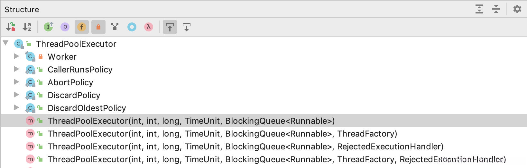Select the DiscardPolicy class item
Screen dimensions: 527x168
[x=74, y=95]
